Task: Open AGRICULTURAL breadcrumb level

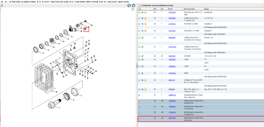Action: [29, 2]
